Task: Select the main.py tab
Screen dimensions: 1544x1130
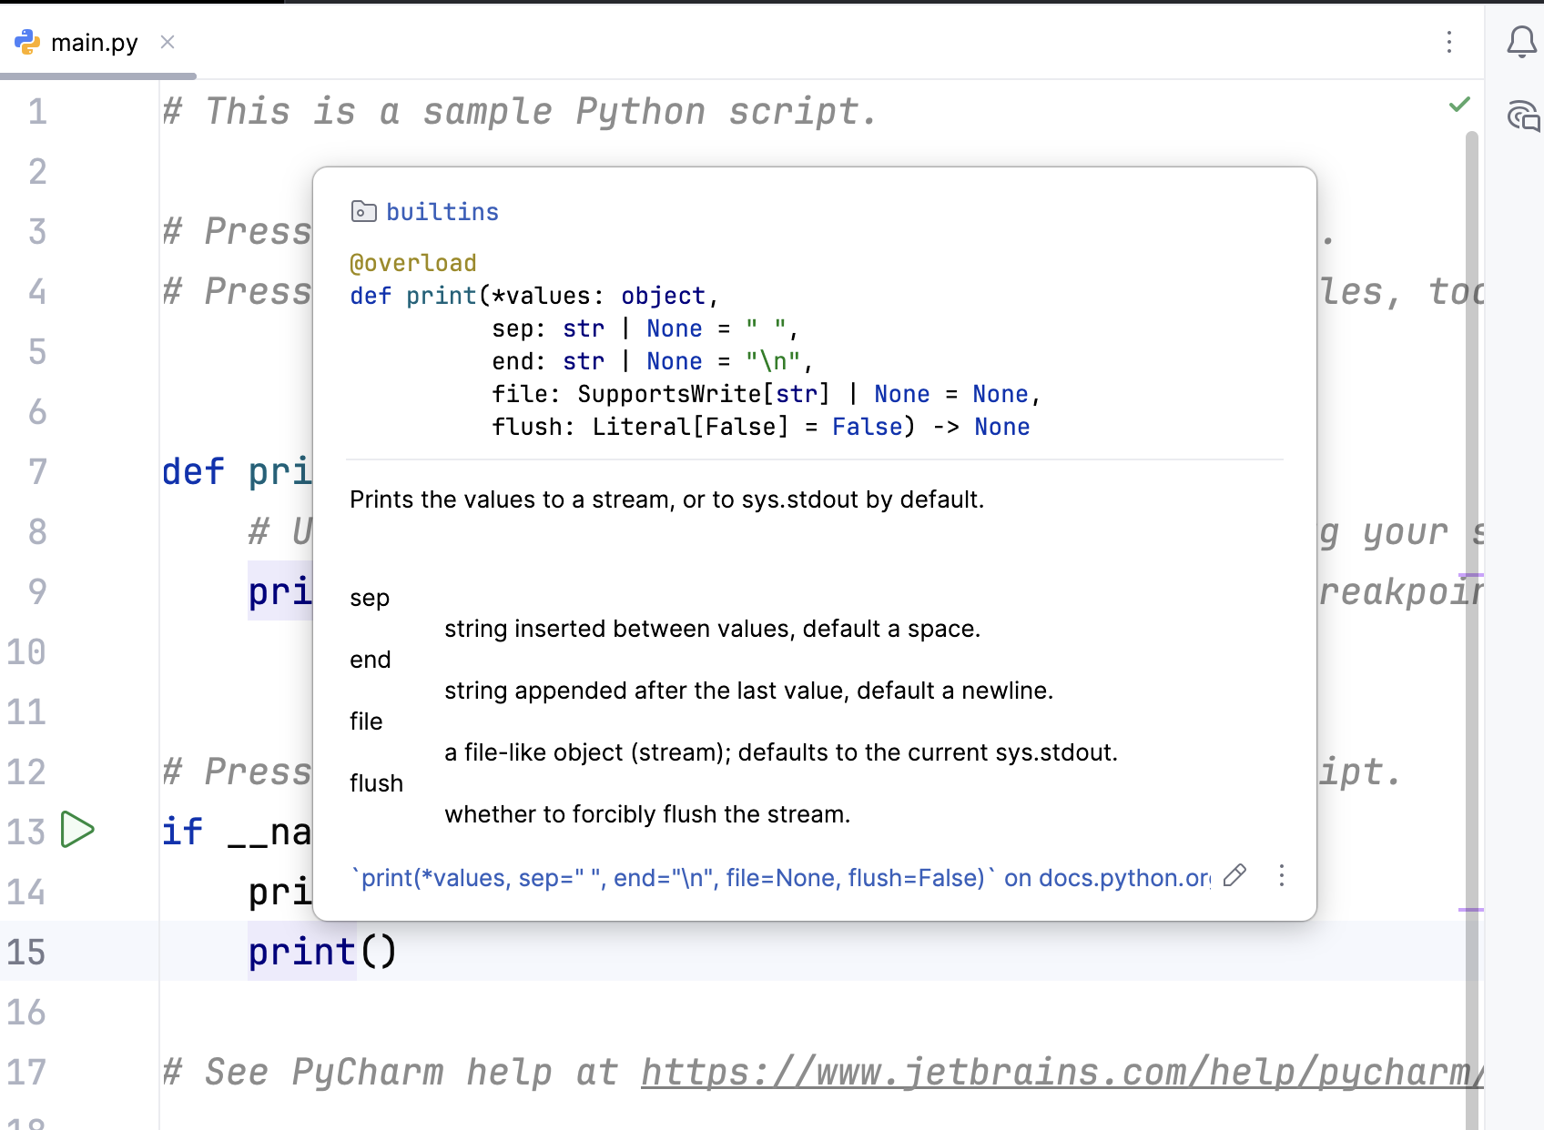Action: 94,43
